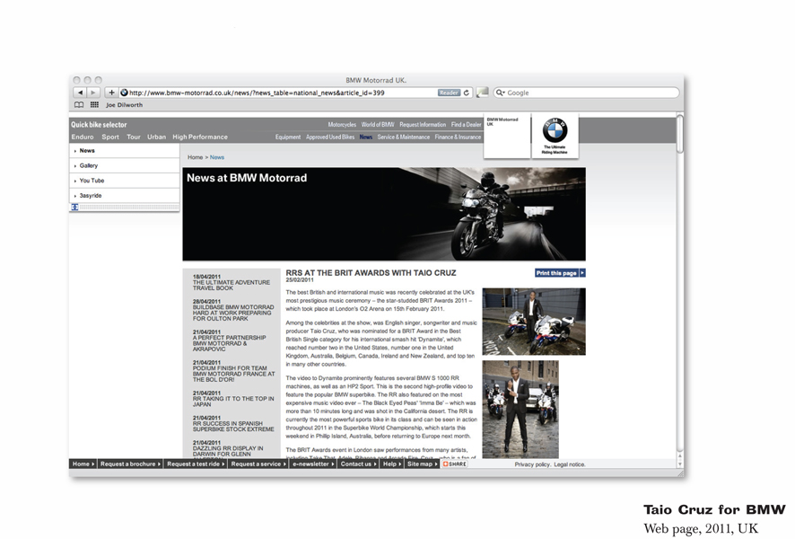
Task: Click News in the breadcrumb
Action: (217, 157)
